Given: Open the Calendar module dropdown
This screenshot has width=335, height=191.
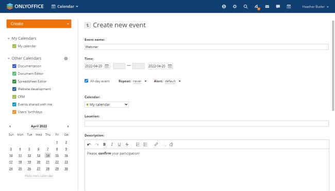Looking at the screenshot, I should click(x=65, y=7).
